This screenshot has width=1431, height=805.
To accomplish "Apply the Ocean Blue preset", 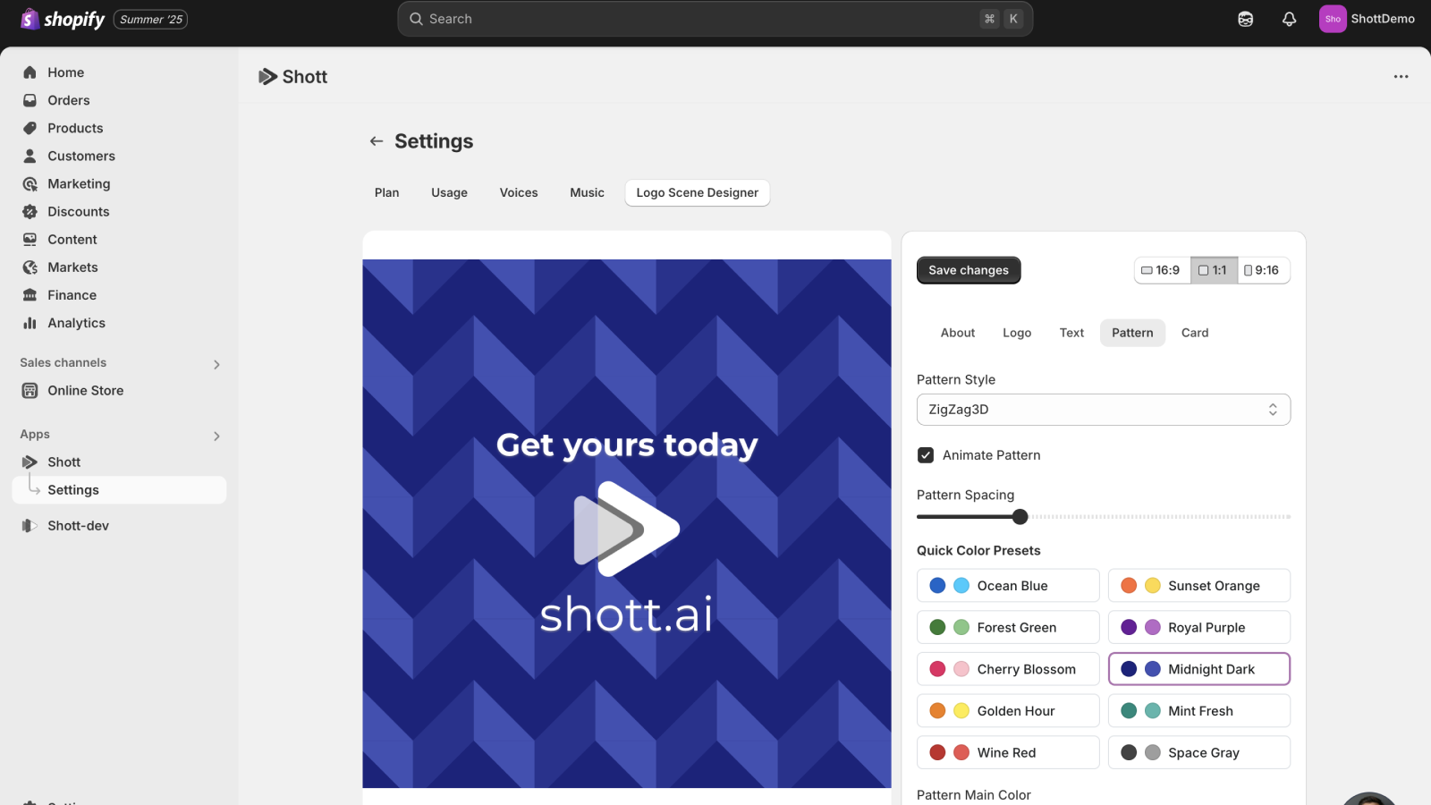I will coord(1008,586).
